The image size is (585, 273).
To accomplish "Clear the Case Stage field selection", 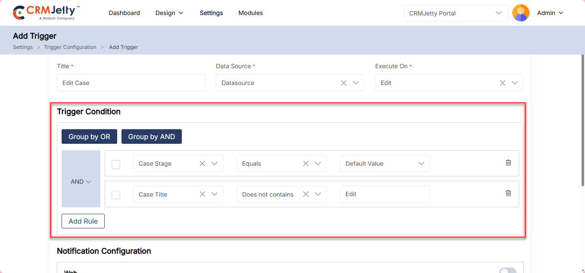I will click(x=202, y=164).
